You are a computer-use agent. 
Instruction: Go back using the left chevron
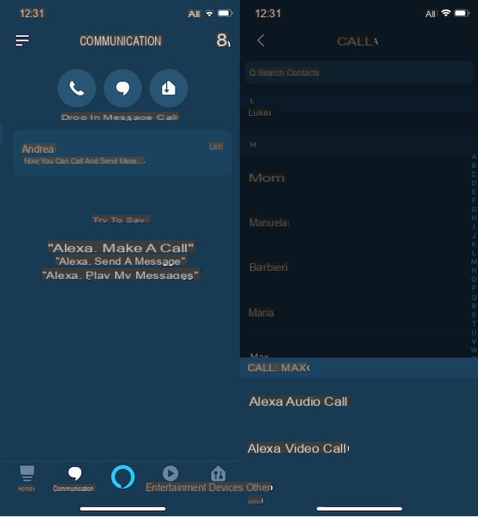click(x=261, y=41)
